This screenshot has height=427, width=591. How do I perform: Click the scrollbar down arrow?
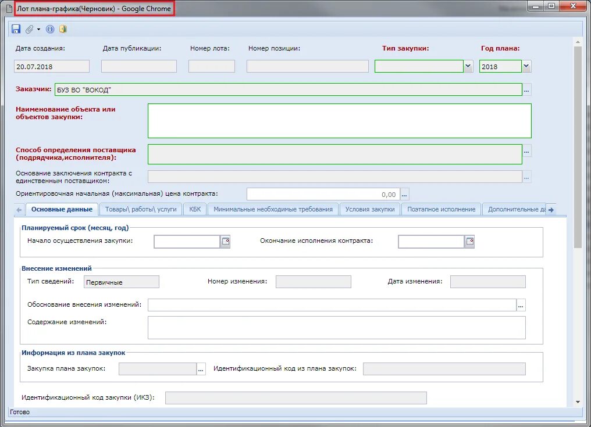click(578, 402)
